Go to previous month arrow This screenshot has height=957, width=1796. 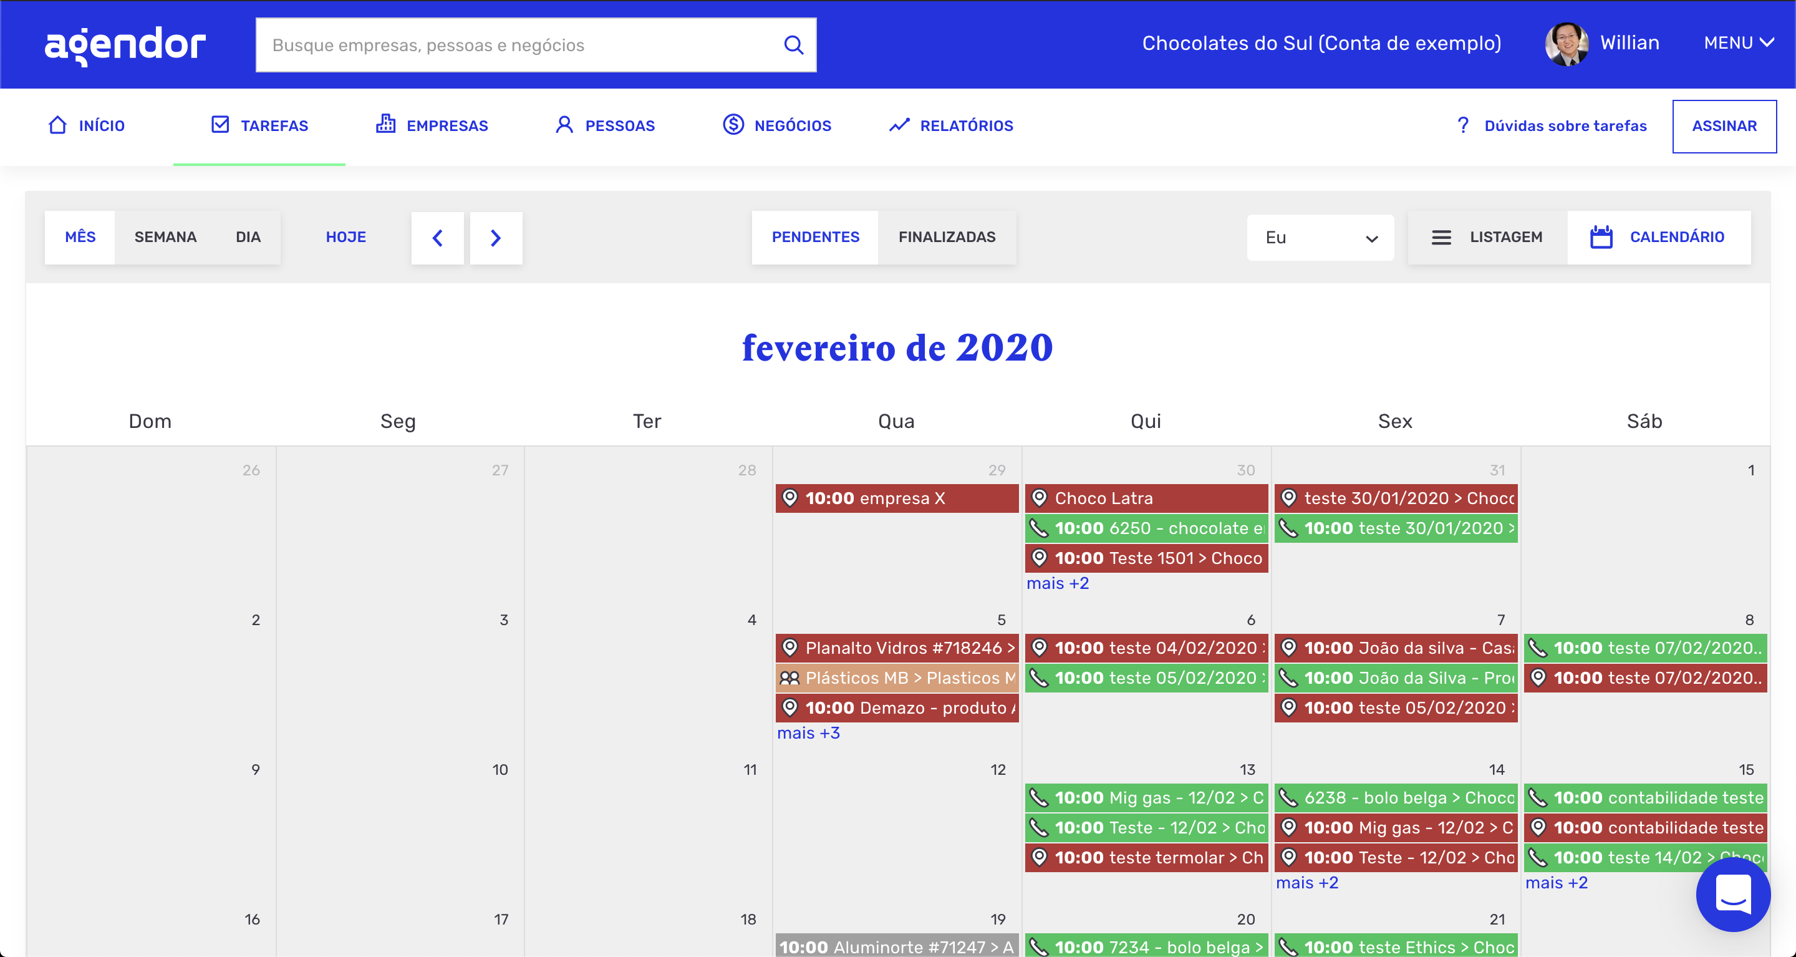[437, 238]
